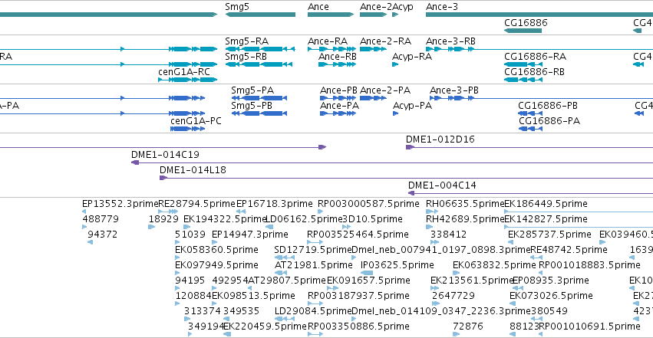Viewport: 653px width, 338px height.
Task: Open EST EK073026.5prime
Action: pos(551,296)
